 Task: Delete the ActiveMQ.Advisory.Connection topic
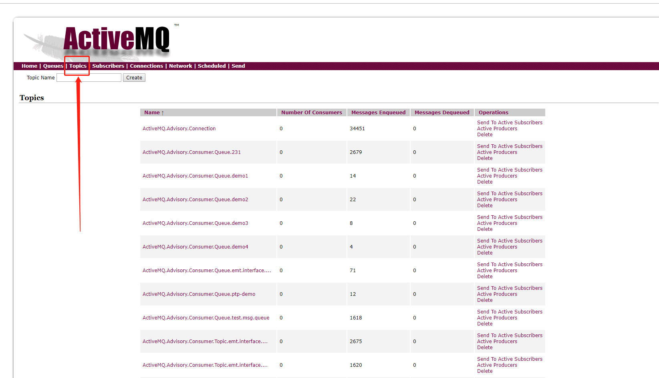coord(484,134)
